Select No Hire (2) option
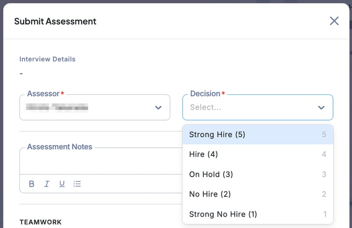Viewport: 352px width, 228px height. 210,194
